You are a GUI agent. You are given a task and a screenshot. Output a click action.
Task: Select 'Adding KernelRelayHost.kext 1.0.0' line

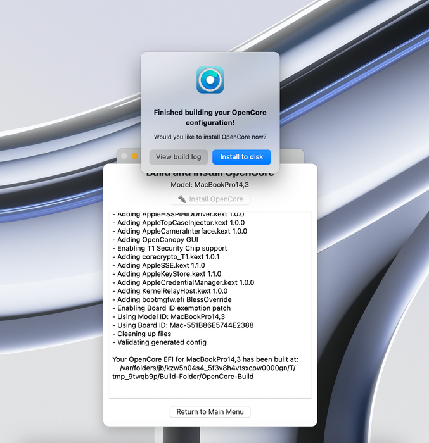click(x=170, y=291)
